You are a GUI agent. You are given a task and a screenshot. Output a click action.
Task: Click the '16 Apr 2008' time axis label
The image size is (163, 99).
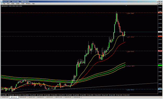[4, 95]
